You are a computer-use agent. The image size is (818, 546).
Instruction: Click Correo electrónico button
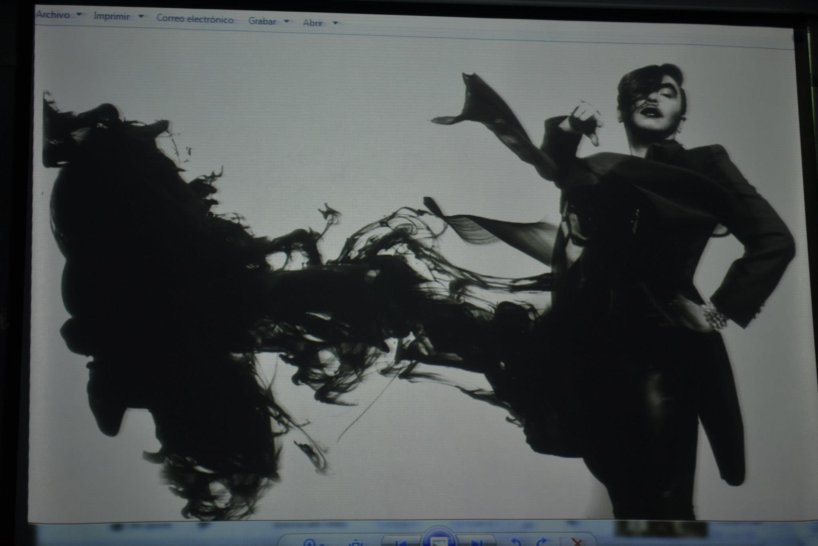pos(195,19)
